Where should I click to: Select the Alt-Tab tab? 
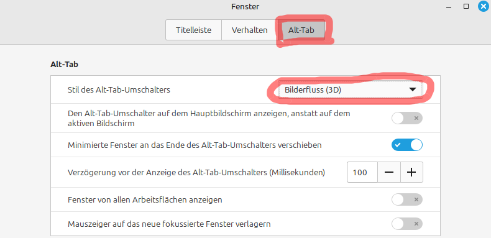click(301, 30)
